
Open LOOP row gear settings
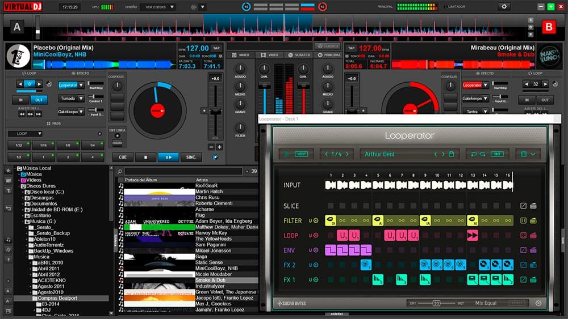click(x=316, y=236)
